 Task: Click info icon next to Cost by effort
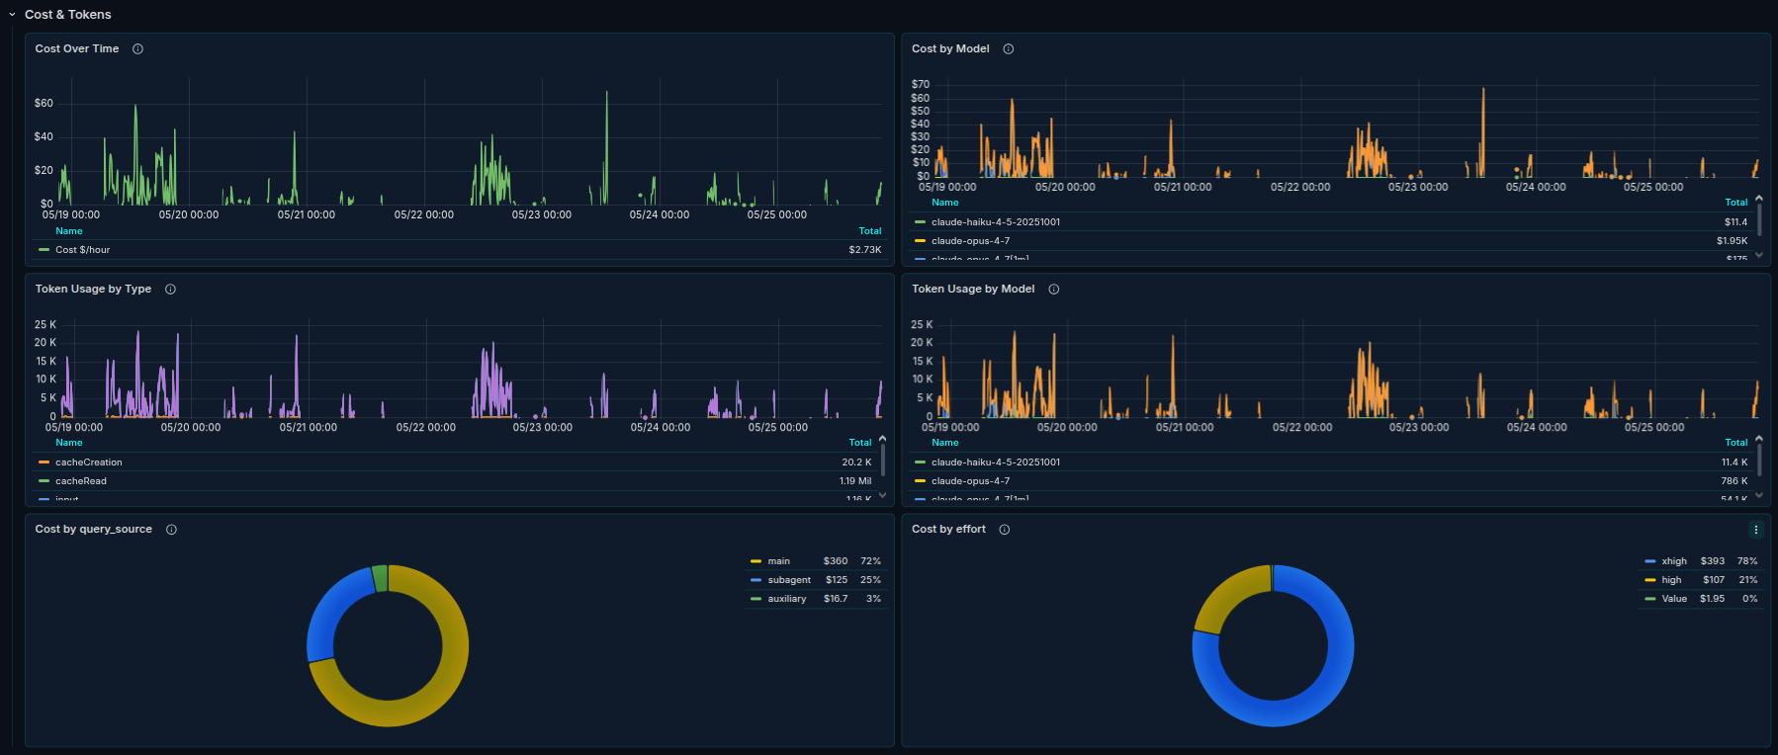click(1005, 529)
